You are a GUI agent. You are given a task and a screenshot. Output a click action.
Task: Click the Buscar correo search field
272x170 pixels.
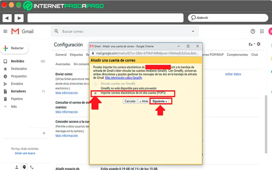click(x=124, y=31)
